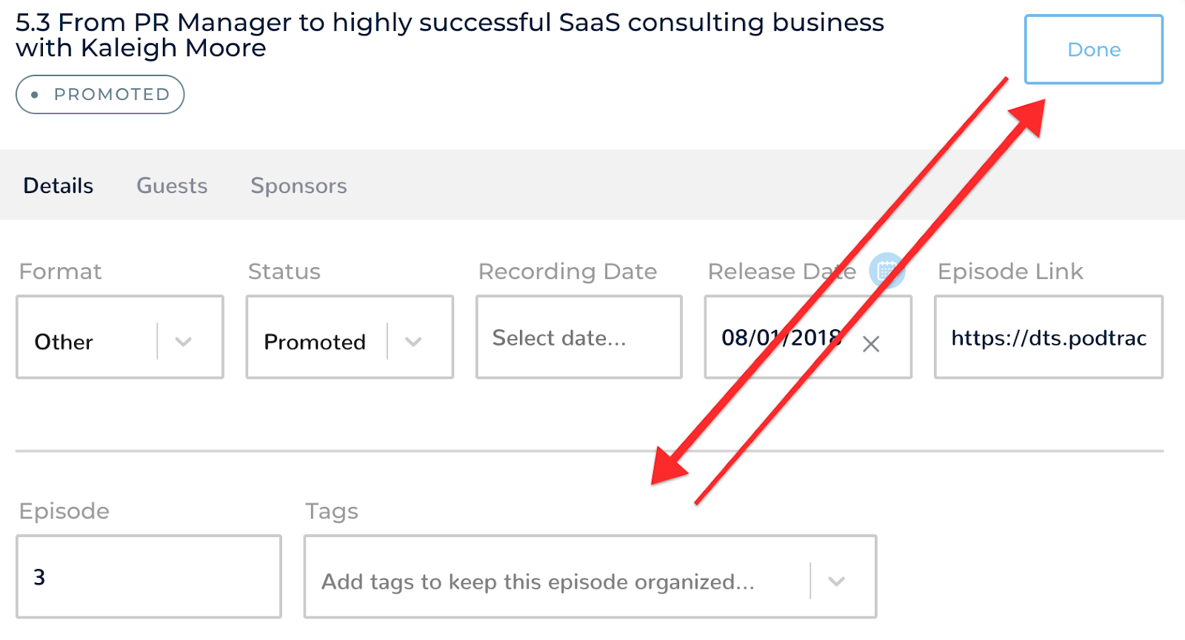1185x640 pixels.
Task: Click the episode title heading
Action: (450, 36)
